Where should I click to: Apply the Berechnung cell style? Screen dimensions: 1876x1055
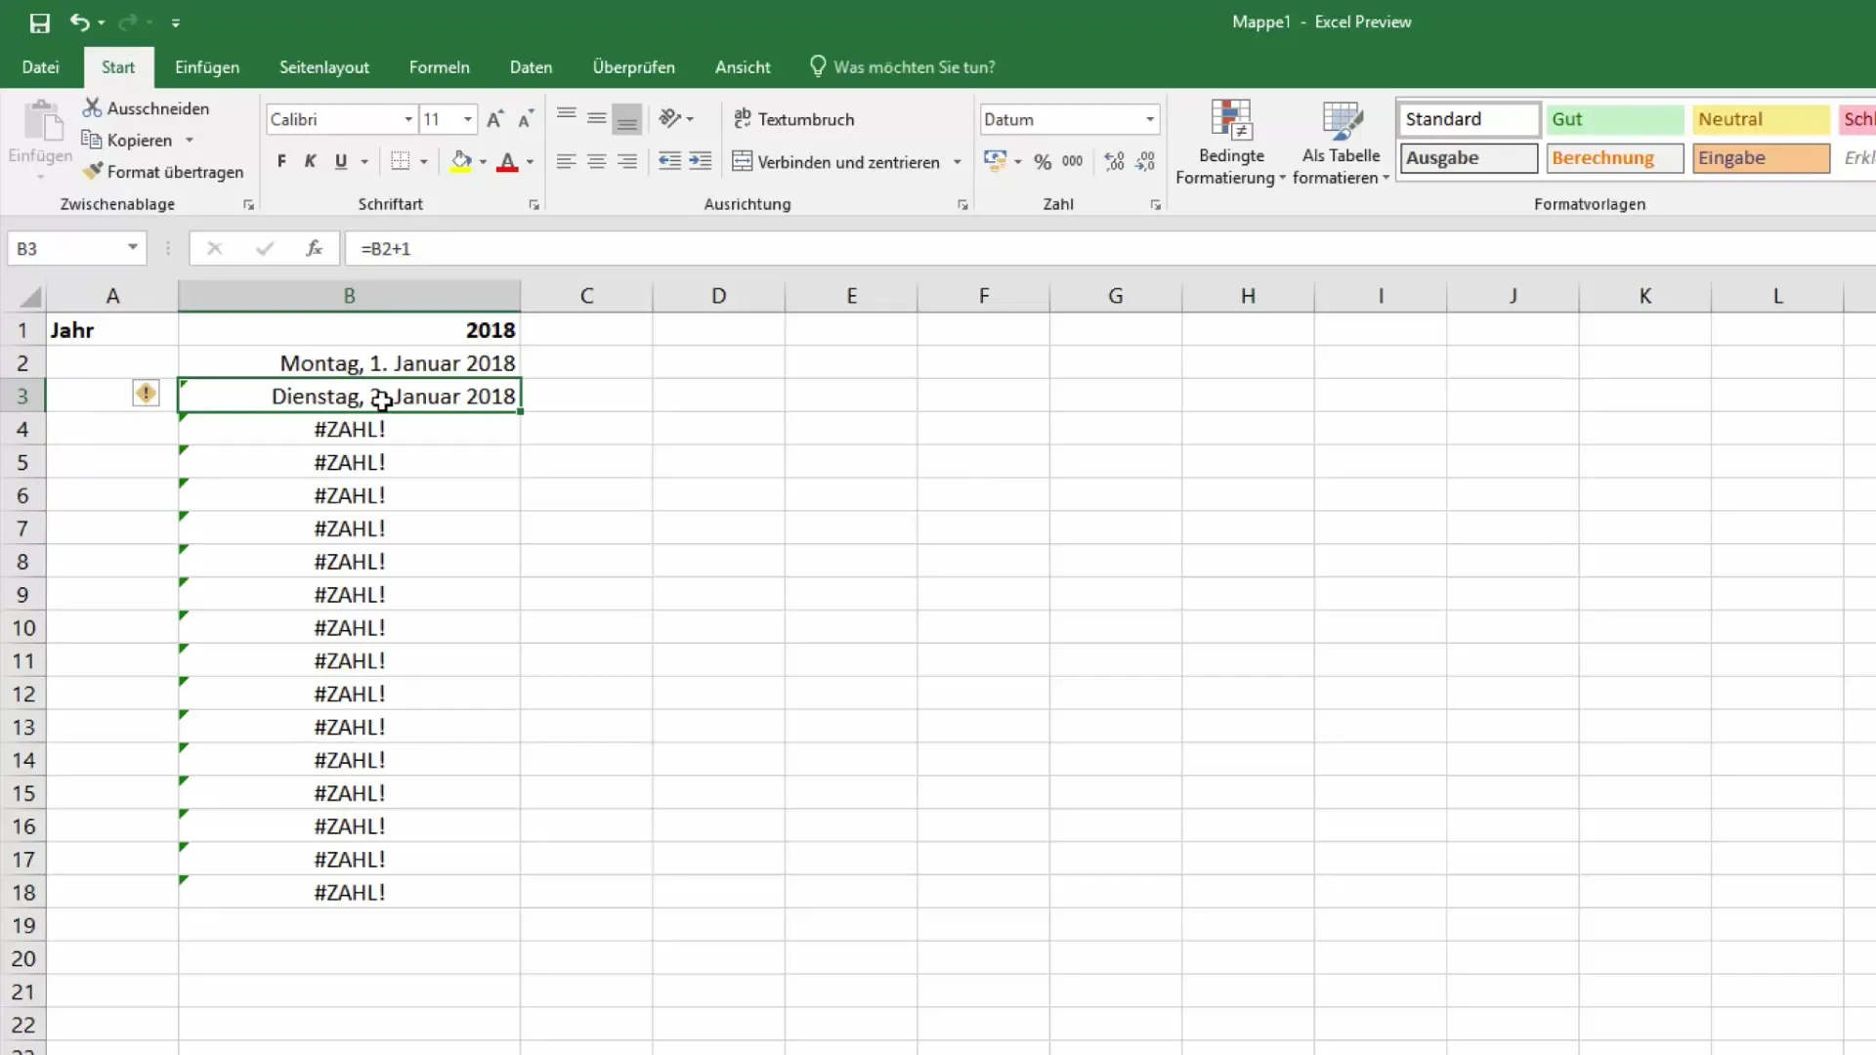[1615, 158]
